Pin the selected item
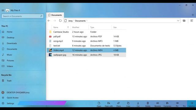196x110 pixels. click(x=177, y=104)
